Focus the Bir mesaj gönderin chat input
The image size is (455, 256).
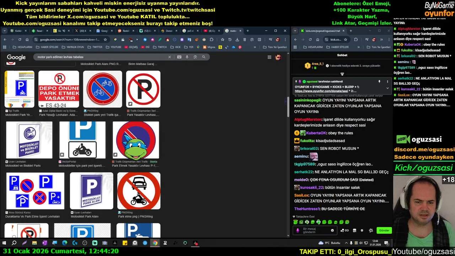[314, 230]
